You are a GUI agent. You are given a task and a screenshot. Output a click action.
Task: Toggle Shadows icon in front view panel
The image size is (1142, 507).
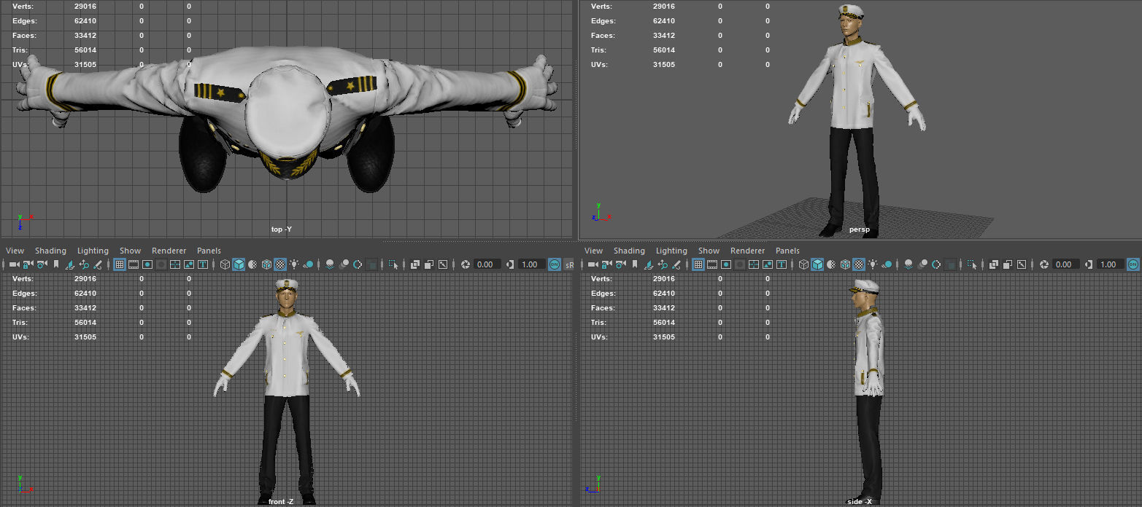tap(308, 264)
